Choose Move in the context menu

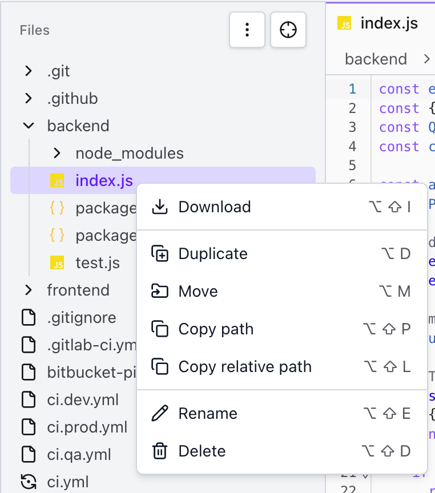click(197, 291)
